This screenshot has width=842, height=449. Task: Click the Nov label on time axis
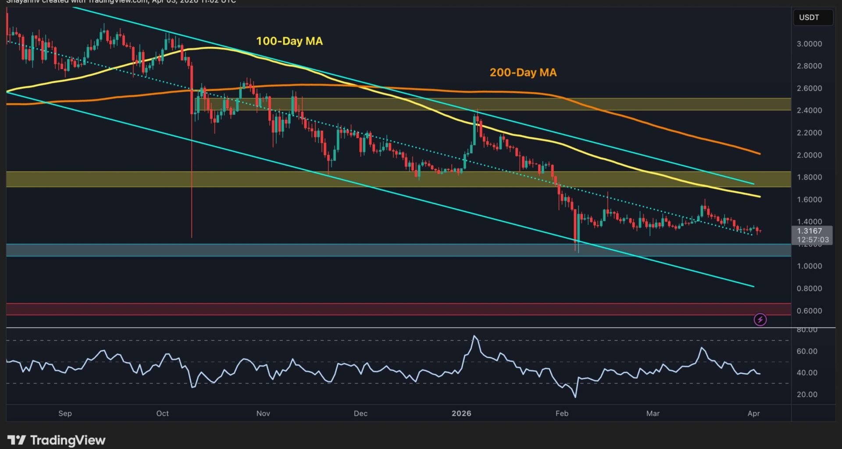[263, 413]
